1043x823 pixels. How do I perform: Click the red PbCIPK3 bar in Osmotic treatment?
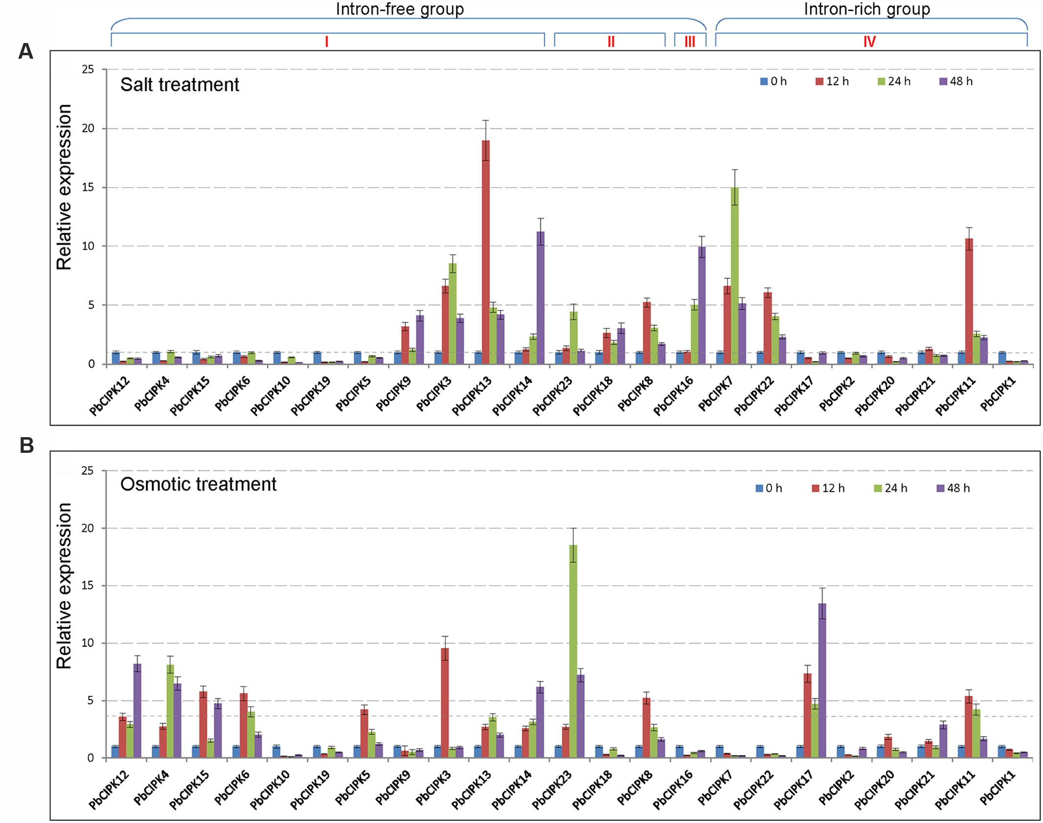(x=445, y=703)
